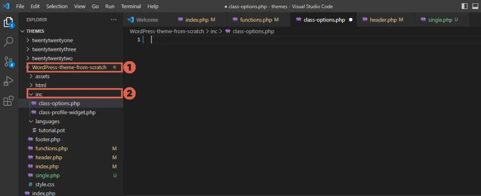This screenshot has width=481, height=196.
Task: Expand the twentytwentyone folder
Action: pos(71,40)
